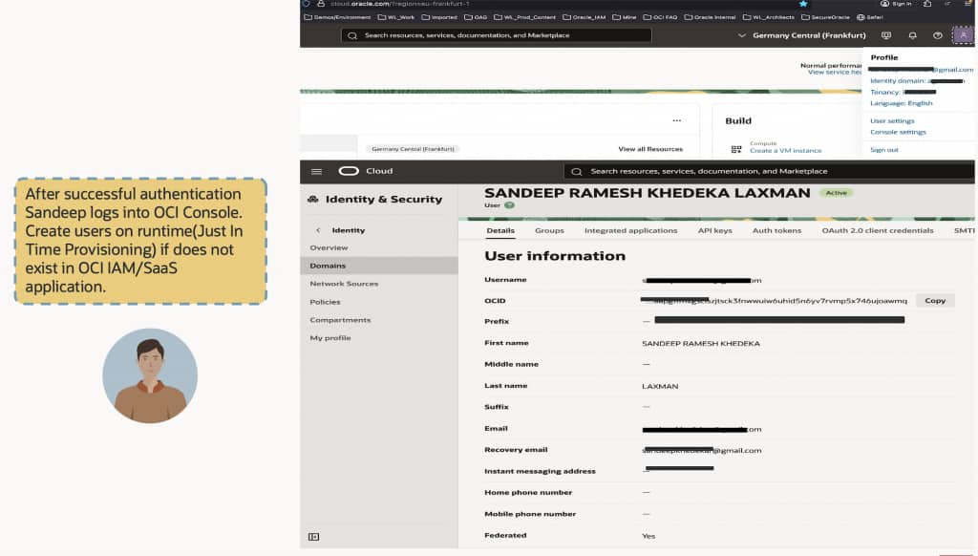
Task: Select My profile in the sidebar
Action: pos(330,338)
